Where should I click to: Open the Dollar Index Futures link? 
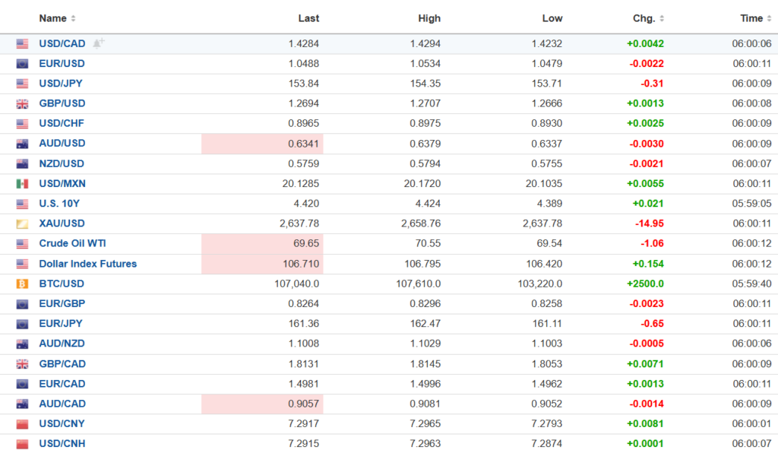pos(87,264)
